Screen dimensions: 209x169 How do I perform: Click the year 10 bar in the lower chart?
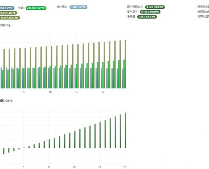pyautogui.click(x=49, y=144)
